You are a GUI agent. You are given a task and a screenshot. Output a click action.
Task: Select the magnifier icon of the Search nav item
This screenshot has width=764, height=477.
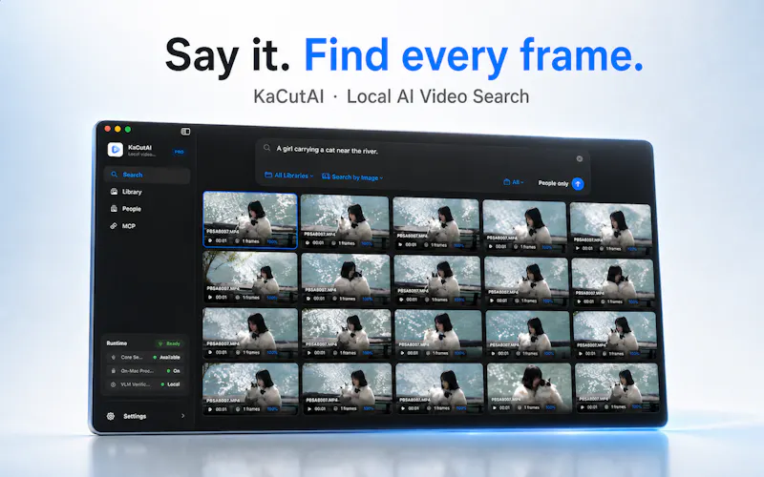pos(114,175)
